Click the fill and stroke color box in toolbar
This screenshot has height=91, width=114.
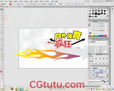[2, 72]
